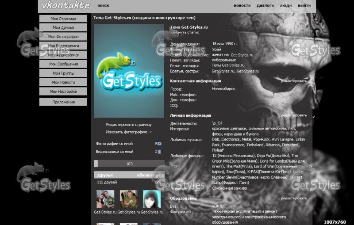Open Мои Аудиозаписи in the sidebar

[x=63, y=55]
